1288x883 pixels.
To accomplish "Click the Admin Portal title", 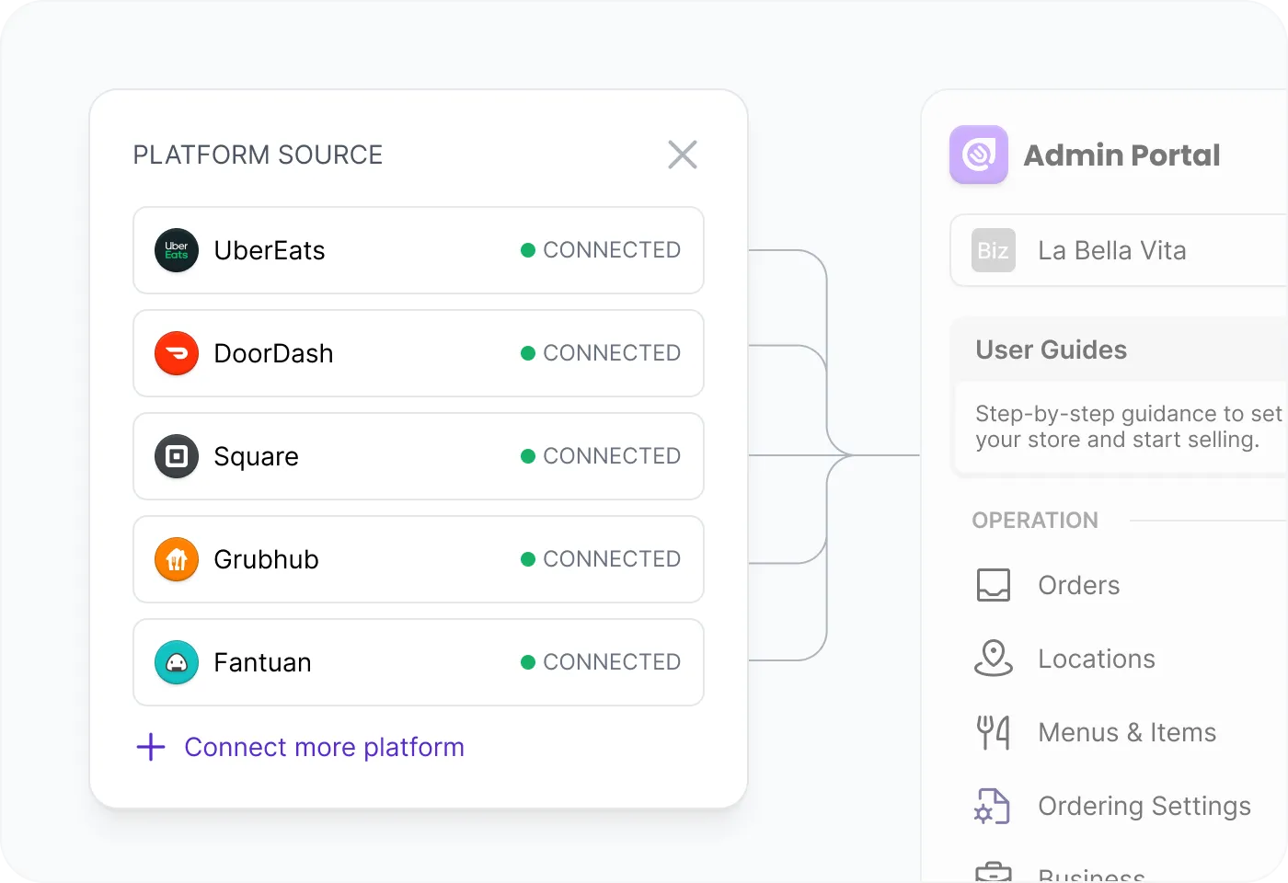I will 1121,155.
